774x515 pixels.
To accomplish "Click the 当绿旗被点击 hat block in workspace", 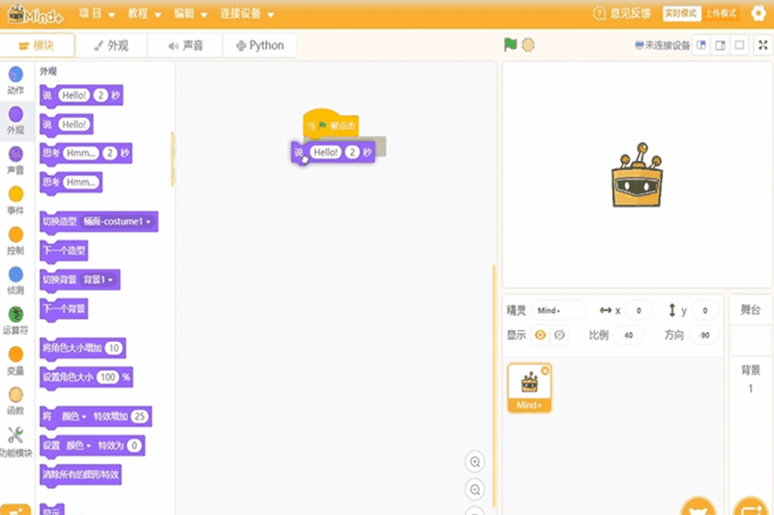I will tap(330, 124).
